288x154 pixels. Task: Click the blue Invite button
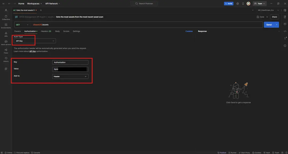pyautogui.click(x=229, y=4)
